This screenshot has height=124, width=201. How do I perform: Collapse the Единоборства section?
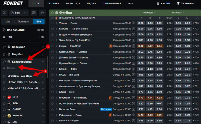43,62
